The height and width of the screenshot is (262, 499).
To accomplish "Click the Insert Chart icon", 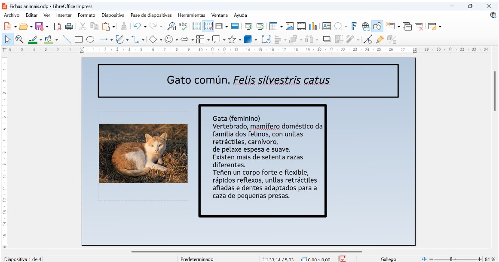I will pos(313,27).
